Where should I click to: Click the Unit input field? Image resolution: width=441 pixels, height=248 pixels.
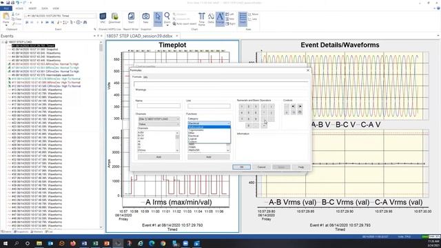coord(209,105)
